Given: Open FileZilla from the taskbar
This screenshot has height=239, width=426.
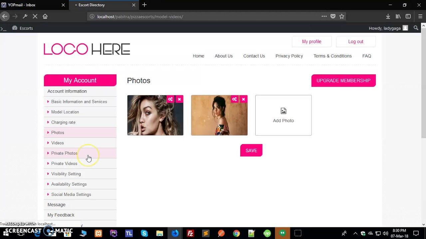Looking at the screenshot, I should 190,233.
